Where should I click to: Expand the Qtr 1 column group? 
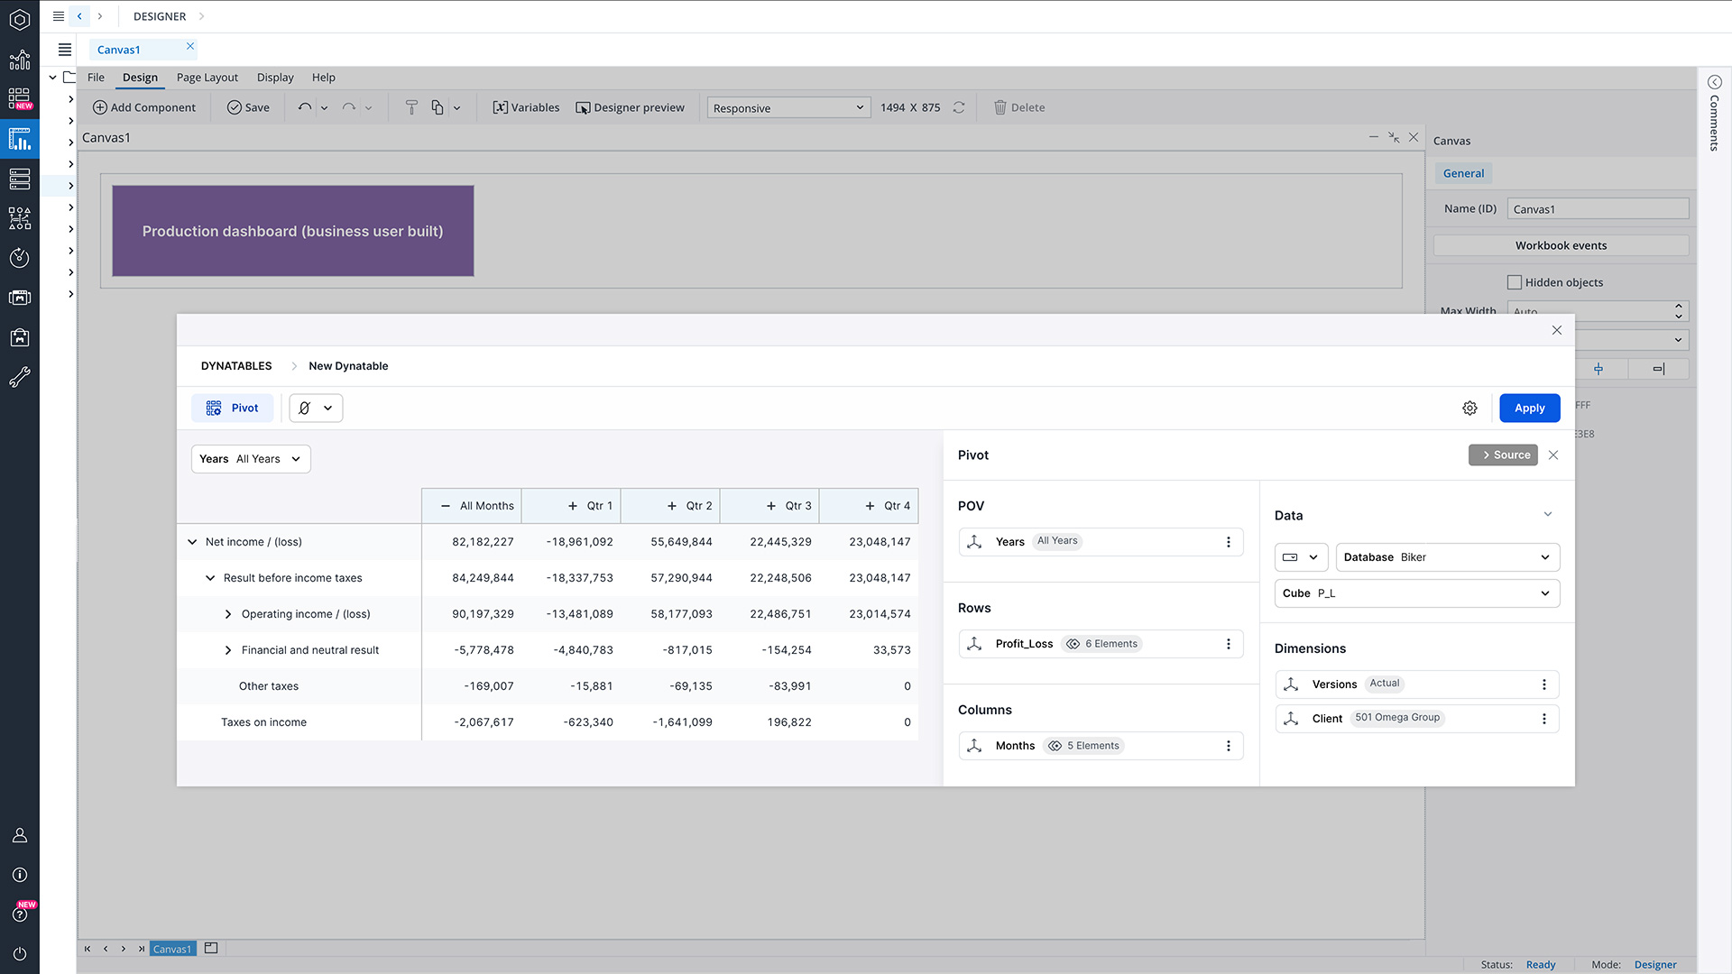pos(571,506)
